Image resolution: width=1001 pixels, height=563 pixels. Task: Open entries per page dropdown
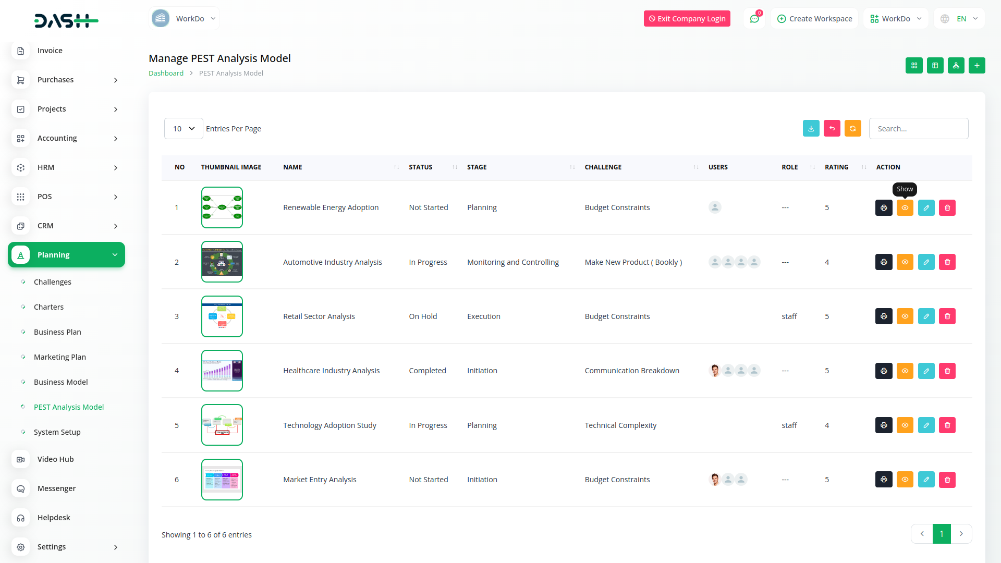tap(184, 129)
